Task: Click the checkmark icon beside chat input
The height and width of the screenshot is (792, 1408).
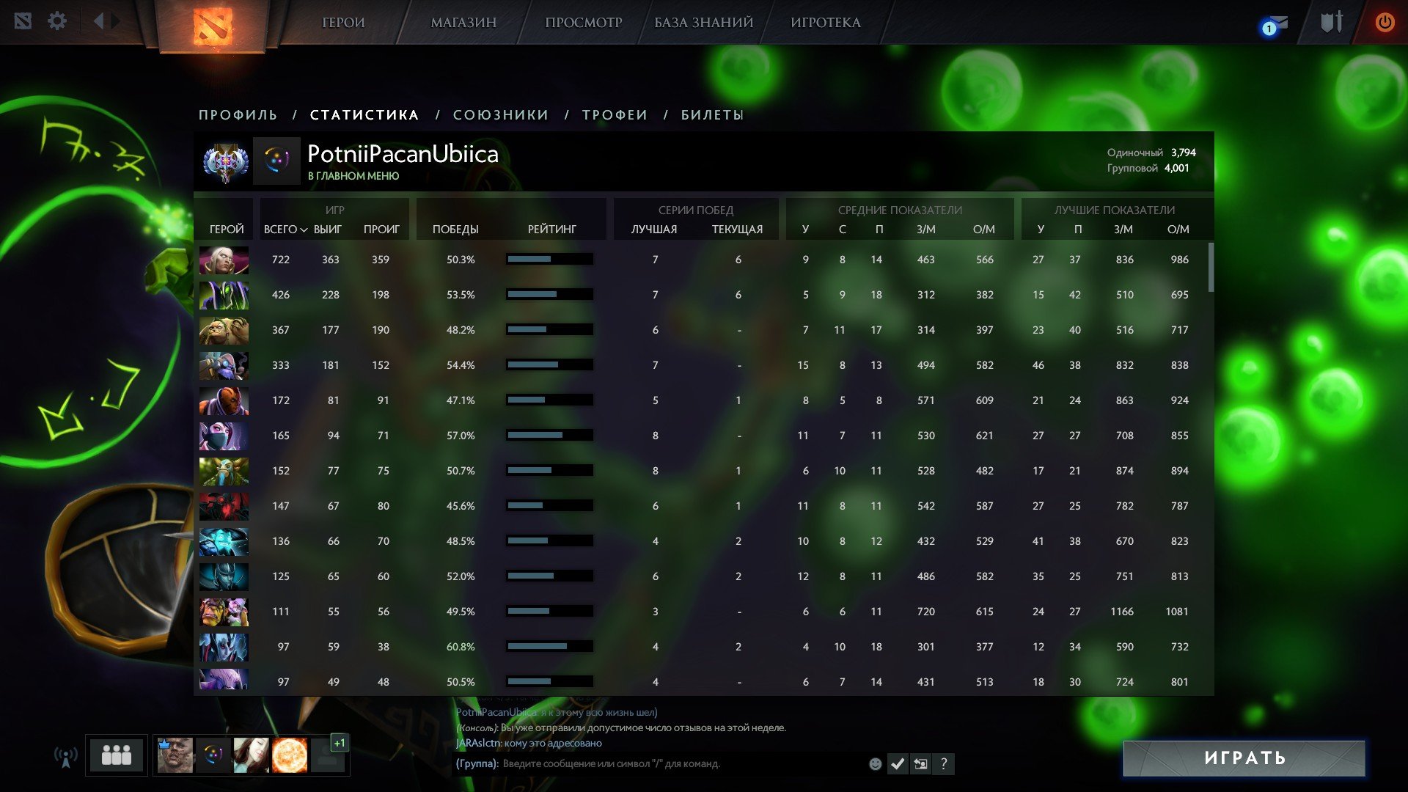Action: pos(897,764)
